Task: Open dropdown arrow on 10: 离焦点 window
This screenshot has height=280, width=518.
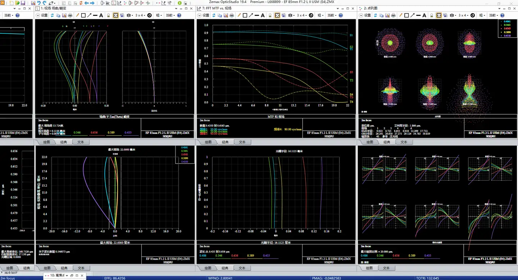Action: coord(67,275)
